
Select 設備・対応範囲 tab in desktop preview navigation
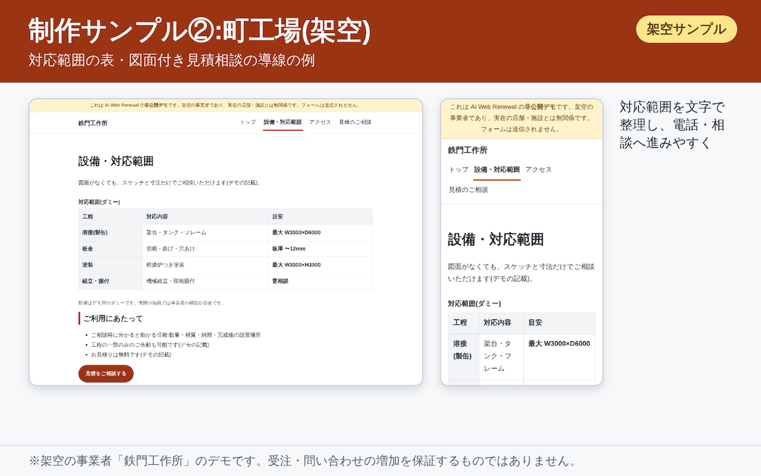pyautogui.click(x=283, y=122)
